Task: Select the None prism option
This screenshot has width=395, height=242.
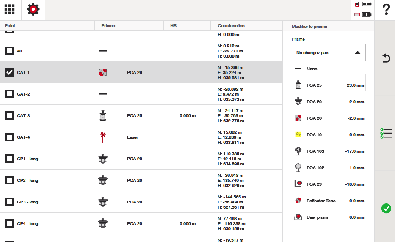Action: [329, 69]
